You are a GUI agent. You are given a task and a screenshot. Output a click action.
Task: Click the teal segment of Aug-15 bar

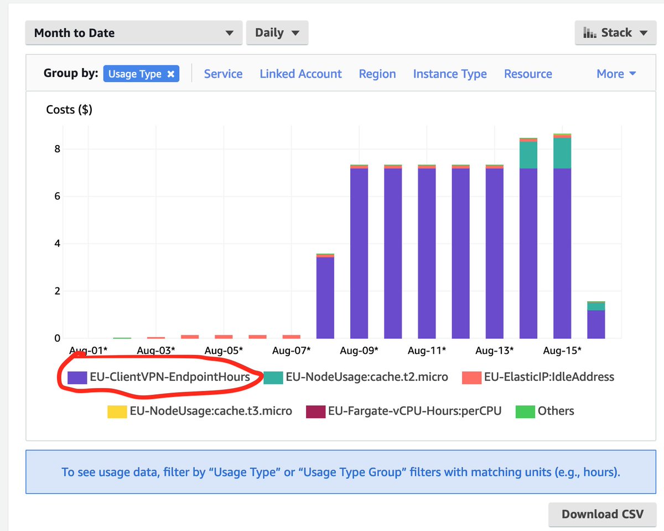click(562, 153)
